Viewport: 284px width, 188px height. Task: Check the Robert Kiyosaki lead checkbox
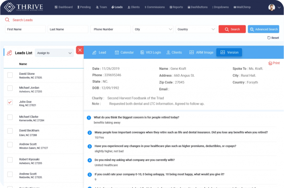10,160
